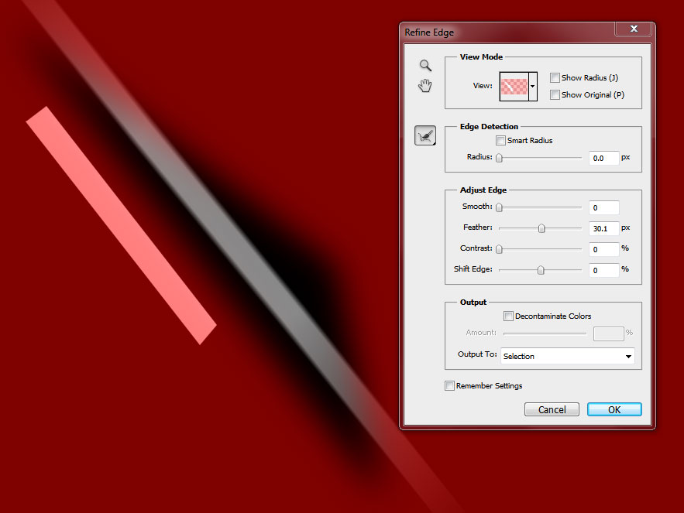Select the Hand tool icon
The image size is (684, 513).
click(x=425, y=86)
